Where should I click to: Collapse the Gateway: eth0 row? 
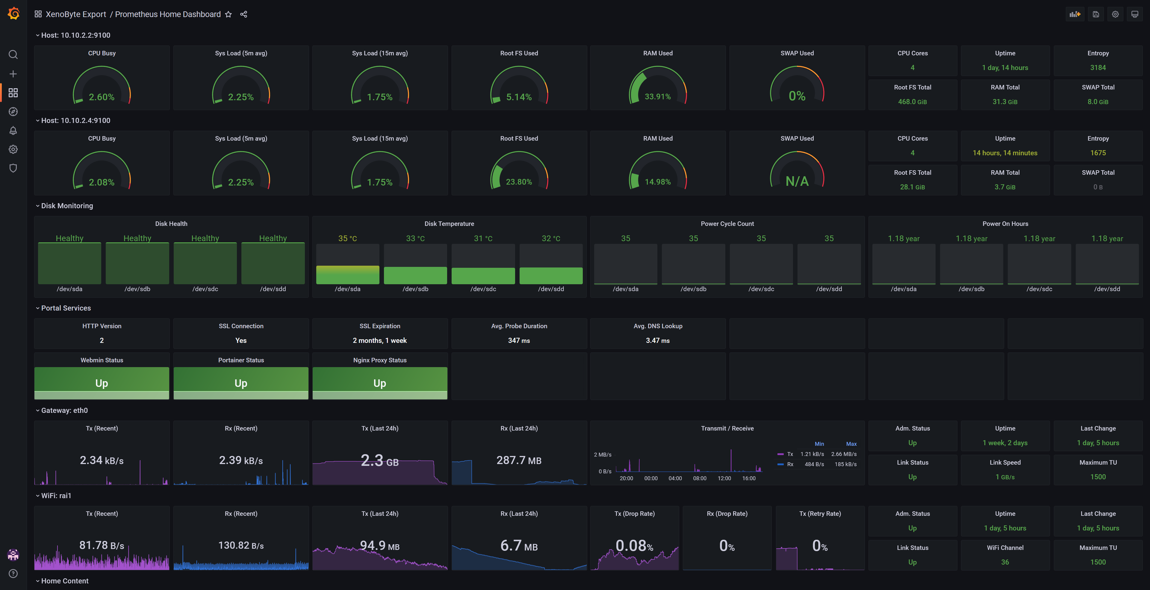tap(64, 410)
